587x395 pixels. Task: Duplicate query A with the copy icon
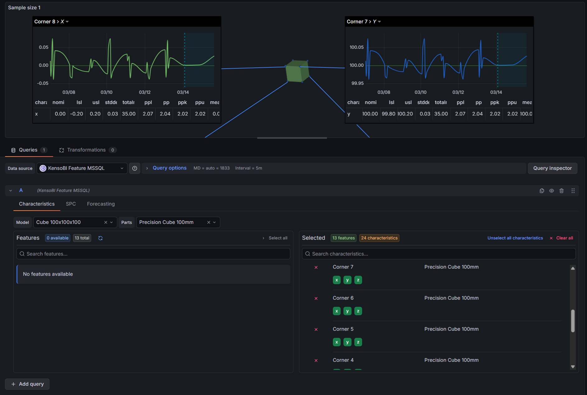[542, 191]
